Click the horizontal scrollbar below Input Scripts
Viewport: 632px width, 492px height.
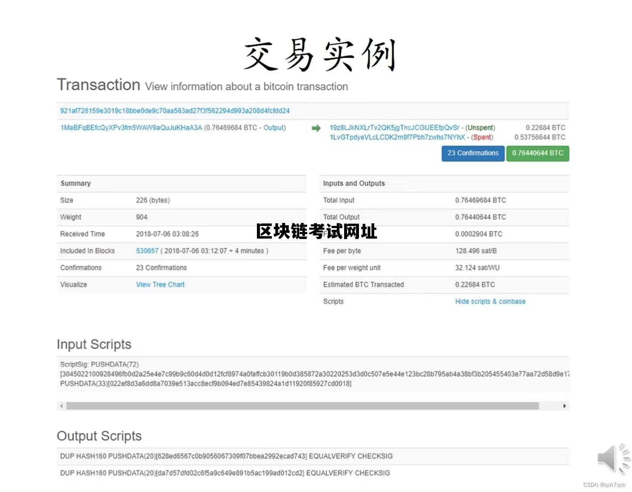(302, 406)
